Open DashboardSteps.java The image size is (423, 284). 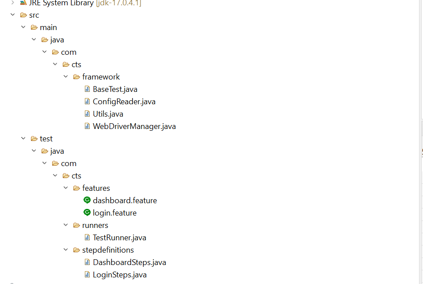129,262
